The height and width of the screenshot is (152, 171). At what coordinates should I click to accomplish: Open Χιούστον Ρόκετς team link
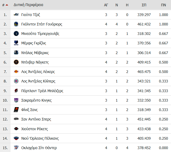35,129
